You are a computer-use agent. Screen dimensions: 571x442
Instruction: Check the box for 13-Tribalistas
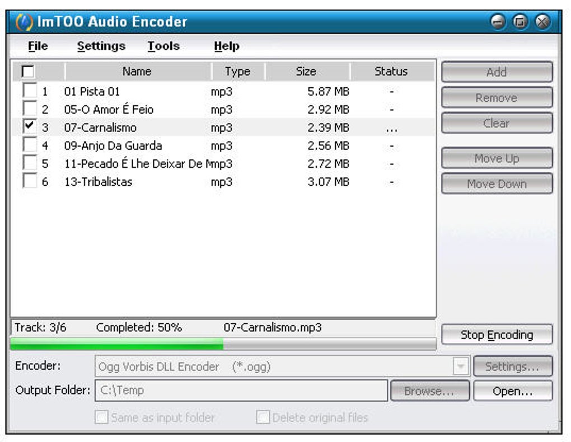click(x=30, y=181)
